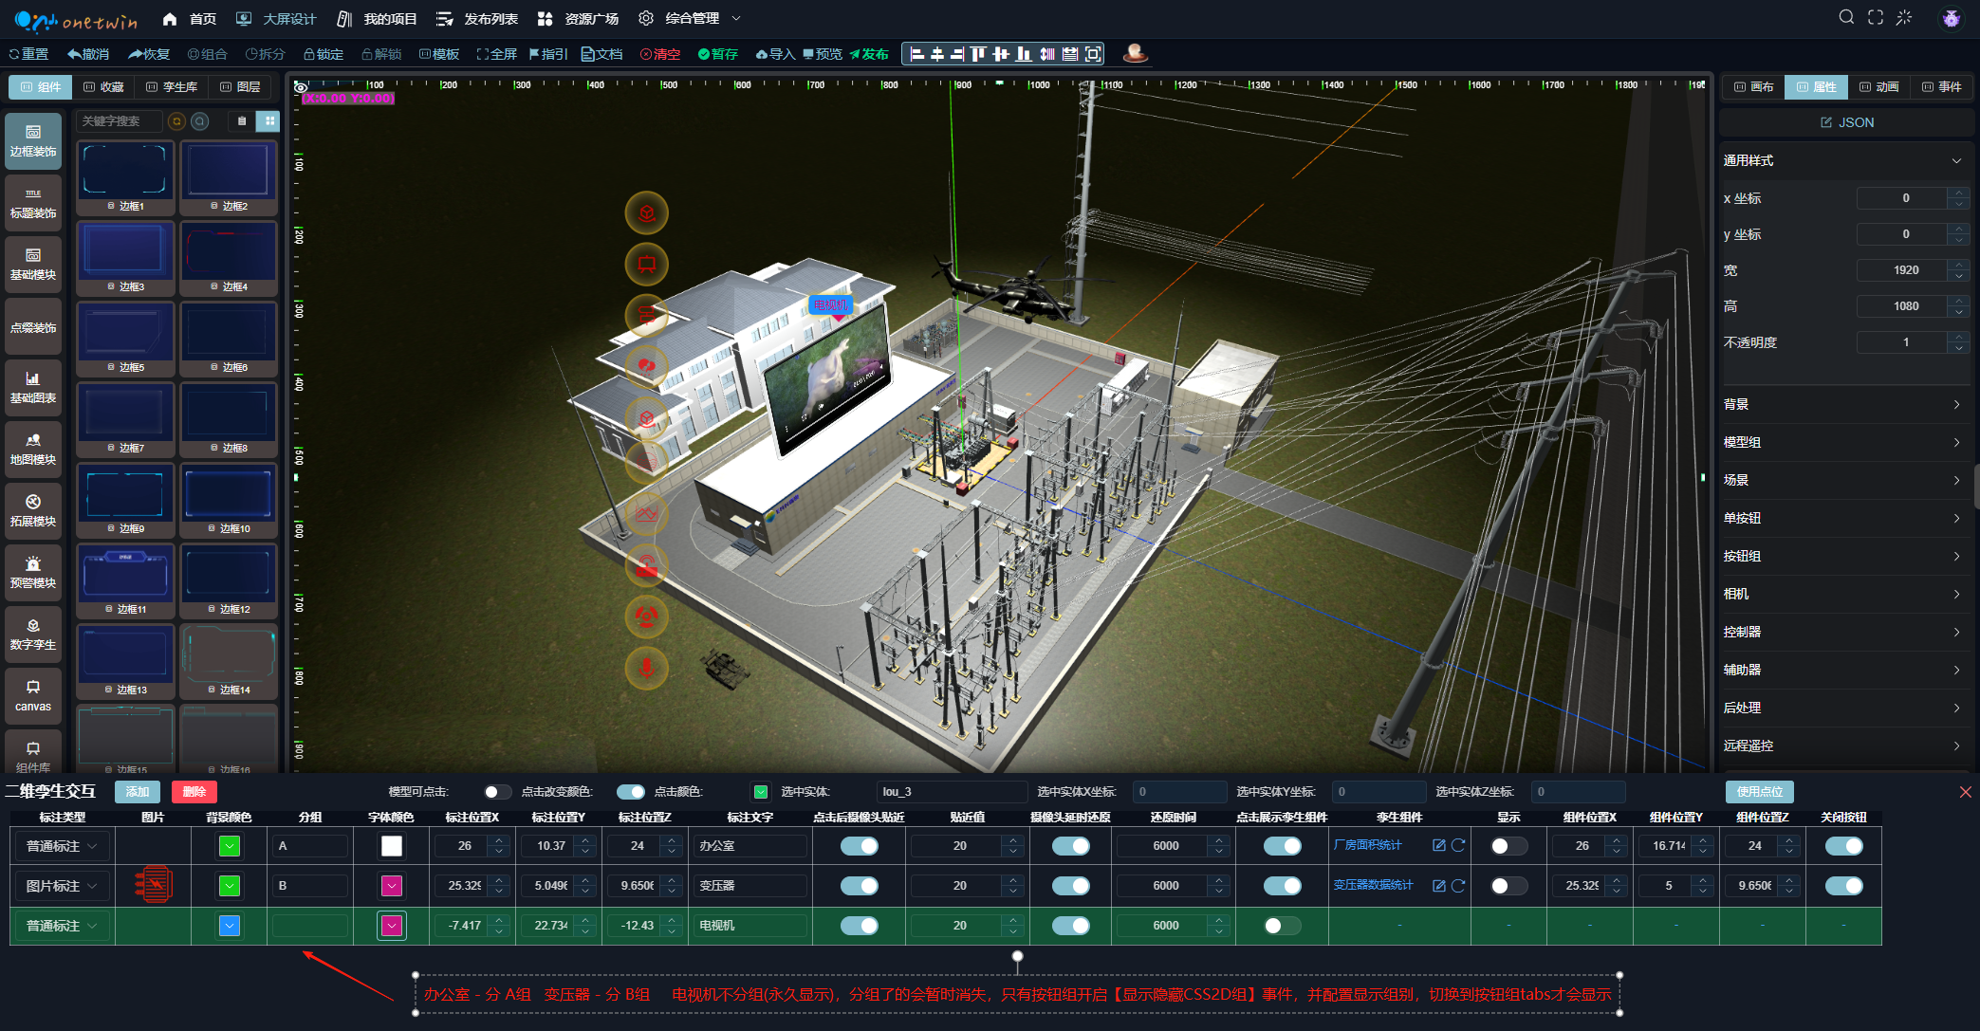Toggle 点击改变颜色 switch

630,792
